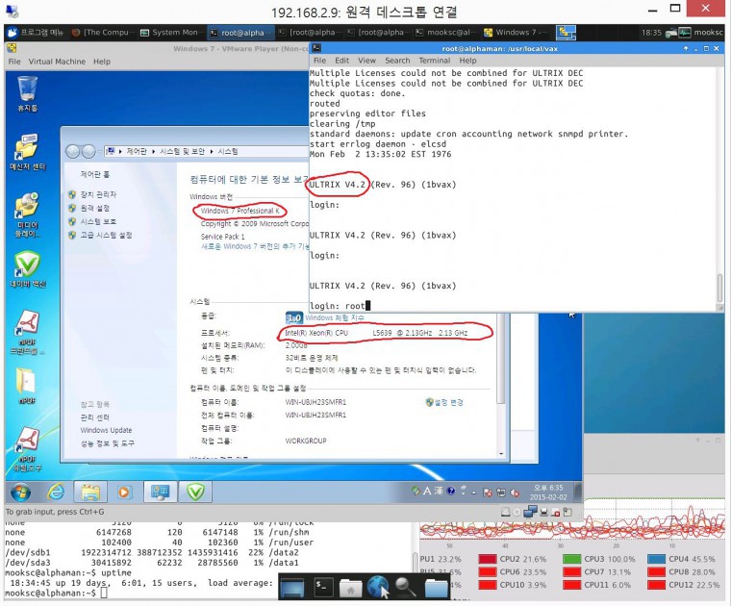This screenshot has height=606, width=731.
Task: Click the Windows 7 tray clock
Action: click(x=548, y=492)
